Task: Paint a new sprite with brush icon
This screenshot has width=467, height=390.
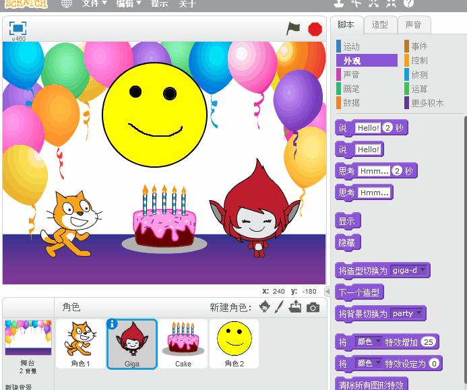Action: coord(279,306)
